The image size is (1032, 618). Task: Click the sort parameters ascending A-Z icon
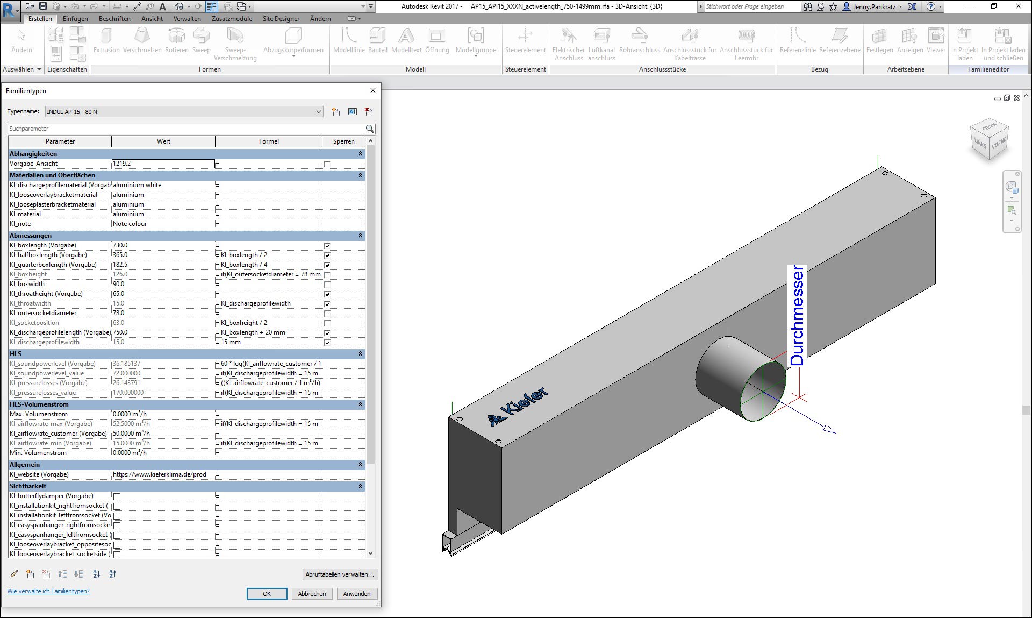pos(96,574)
